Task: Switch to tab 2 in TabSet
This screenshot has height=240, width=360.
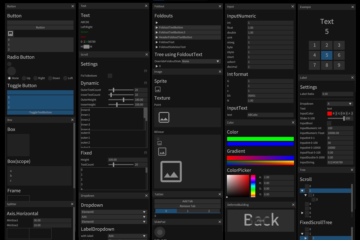Action: point(209,211)
